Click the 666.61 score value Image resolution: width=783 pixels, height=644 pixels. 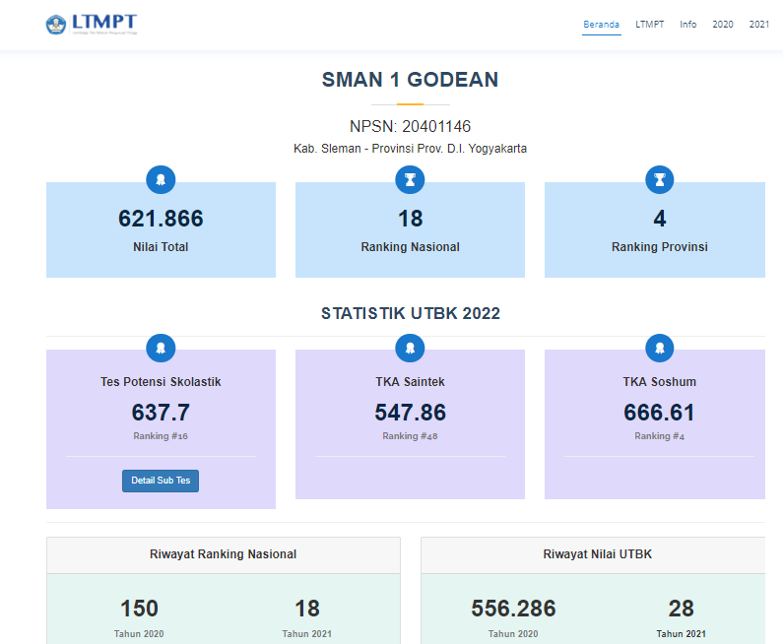pyautogui.click(x=659, y=413)
